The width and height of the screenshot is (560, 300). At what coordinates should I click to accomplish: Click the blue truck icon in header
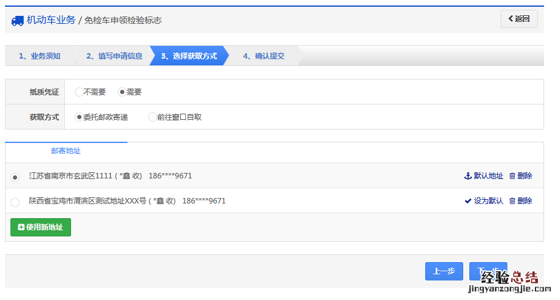click(x=17, y=21)
